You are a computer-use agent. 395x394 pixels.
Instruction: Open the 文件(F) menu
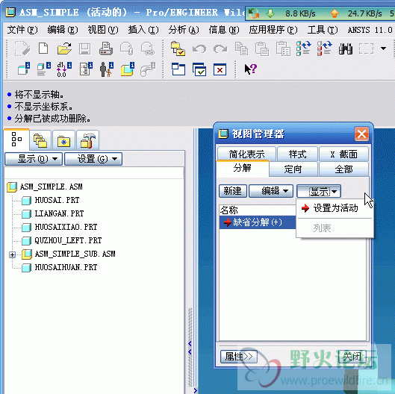coord(22,30)
